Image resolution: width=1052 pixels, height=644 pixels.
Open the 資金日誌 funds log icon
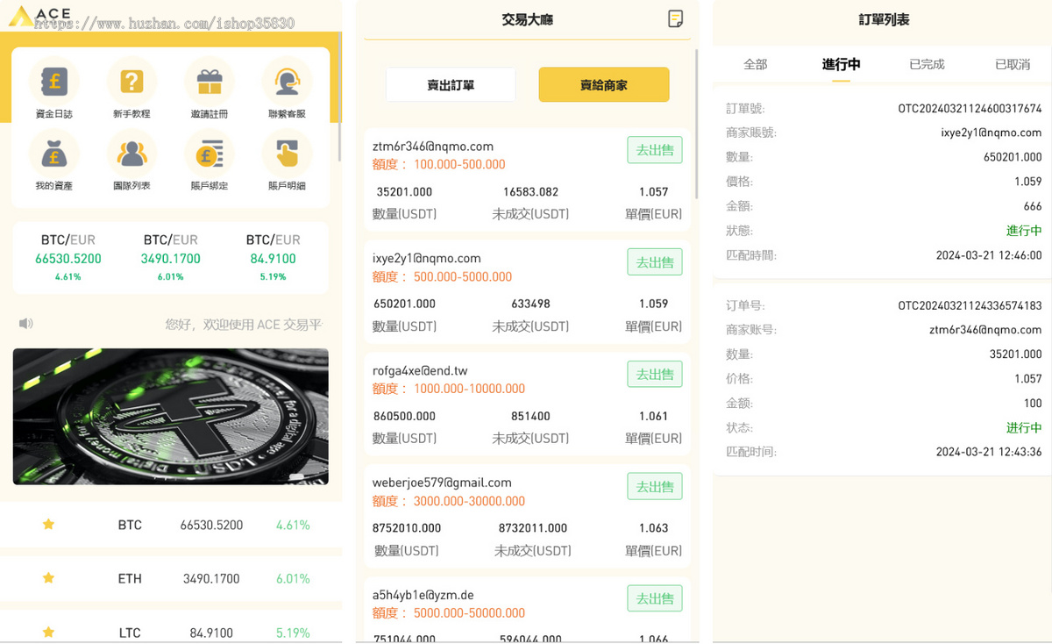point(54,82)
